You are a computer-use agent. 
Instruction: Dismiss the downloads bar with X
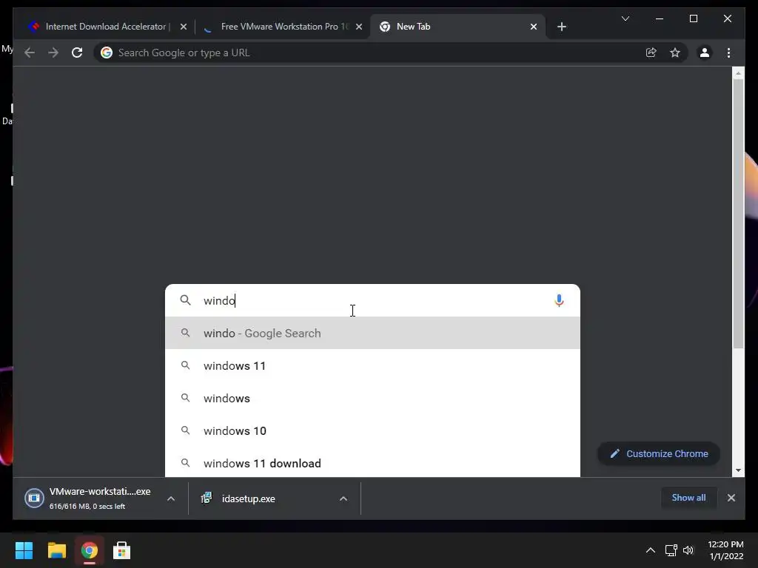(x=731, y=498)
